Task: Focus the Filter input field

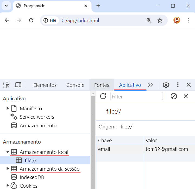Action: coord(136,96)
